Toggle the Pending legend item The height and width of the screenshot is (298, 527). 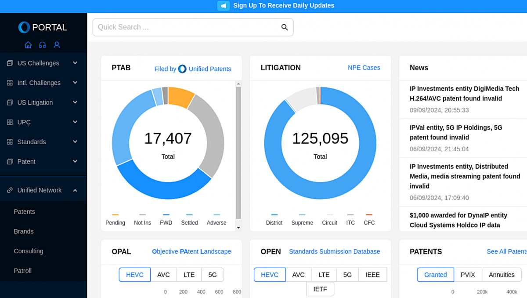(115, 219)
